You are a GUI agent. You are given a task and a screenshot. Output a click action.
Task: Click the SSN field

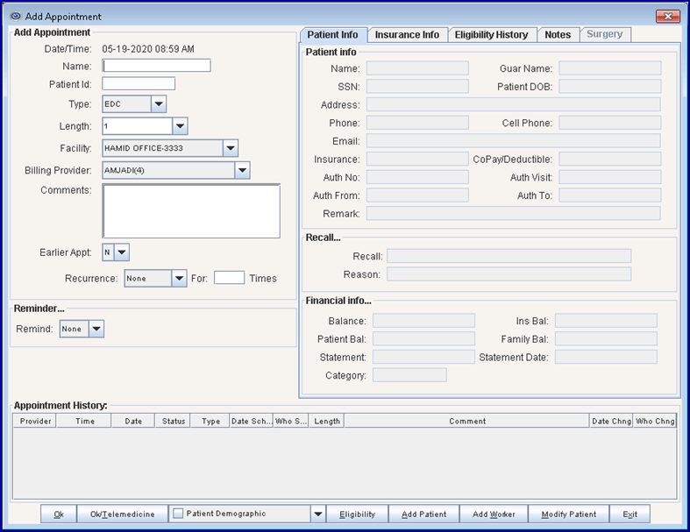(x=417, y=86)
